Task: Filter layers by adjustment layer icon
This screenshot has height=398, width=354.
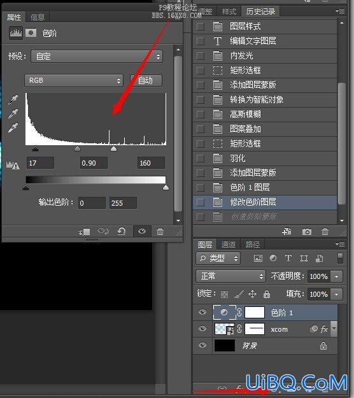Action: pos(273,258)
